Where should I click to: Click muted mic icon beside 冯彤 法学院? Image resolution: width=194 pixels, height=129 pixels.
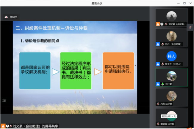(158, 104)
